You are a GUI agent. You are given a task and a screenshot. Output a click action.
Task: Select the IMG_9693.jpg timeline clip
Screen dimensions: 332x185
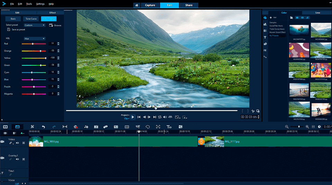(113, 141)
